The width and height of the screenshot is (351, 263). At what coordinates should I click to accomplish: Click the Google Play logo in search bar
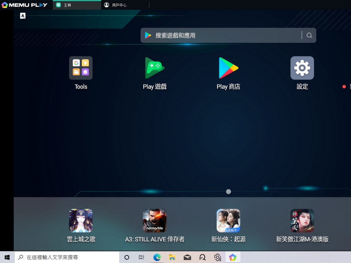pyautogui.click(x=148, y=35)
